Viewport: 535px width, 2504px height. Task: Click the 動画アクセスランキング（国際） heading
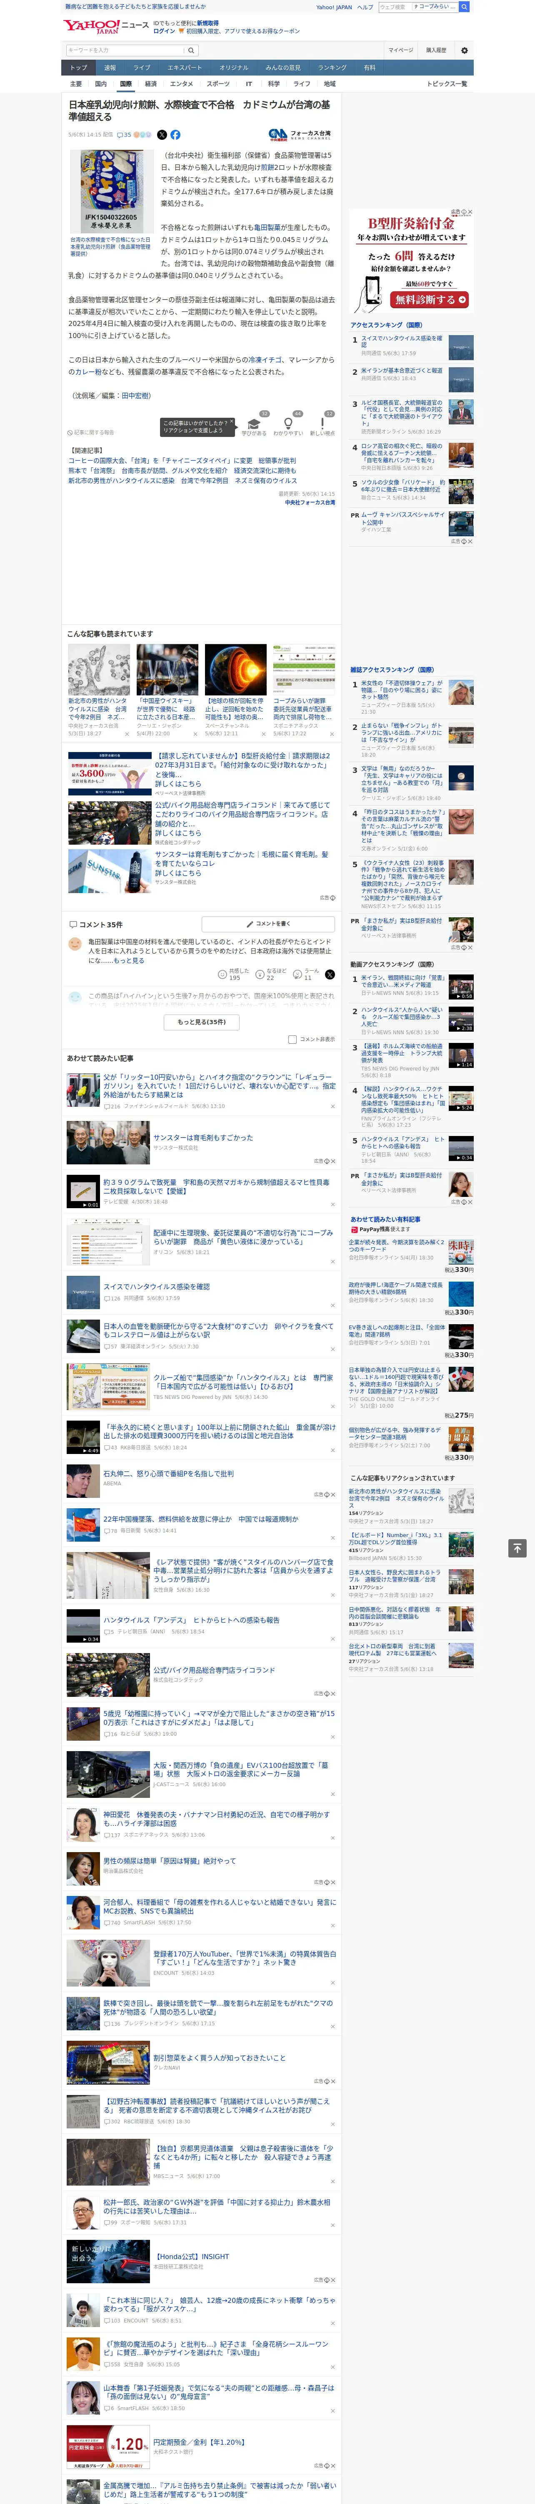392,964
